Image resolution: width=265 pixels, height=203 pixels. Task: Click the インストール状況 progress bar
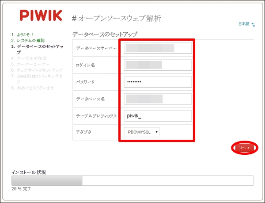click(132, 180)
